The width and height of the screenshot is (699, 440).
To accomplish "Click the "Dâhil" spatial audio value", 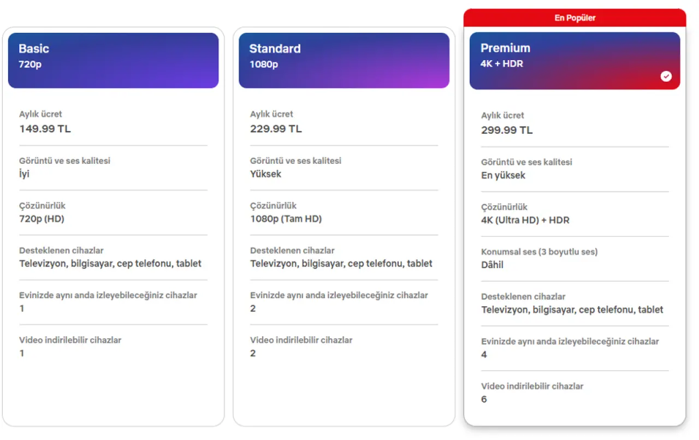I will (492, 265).
